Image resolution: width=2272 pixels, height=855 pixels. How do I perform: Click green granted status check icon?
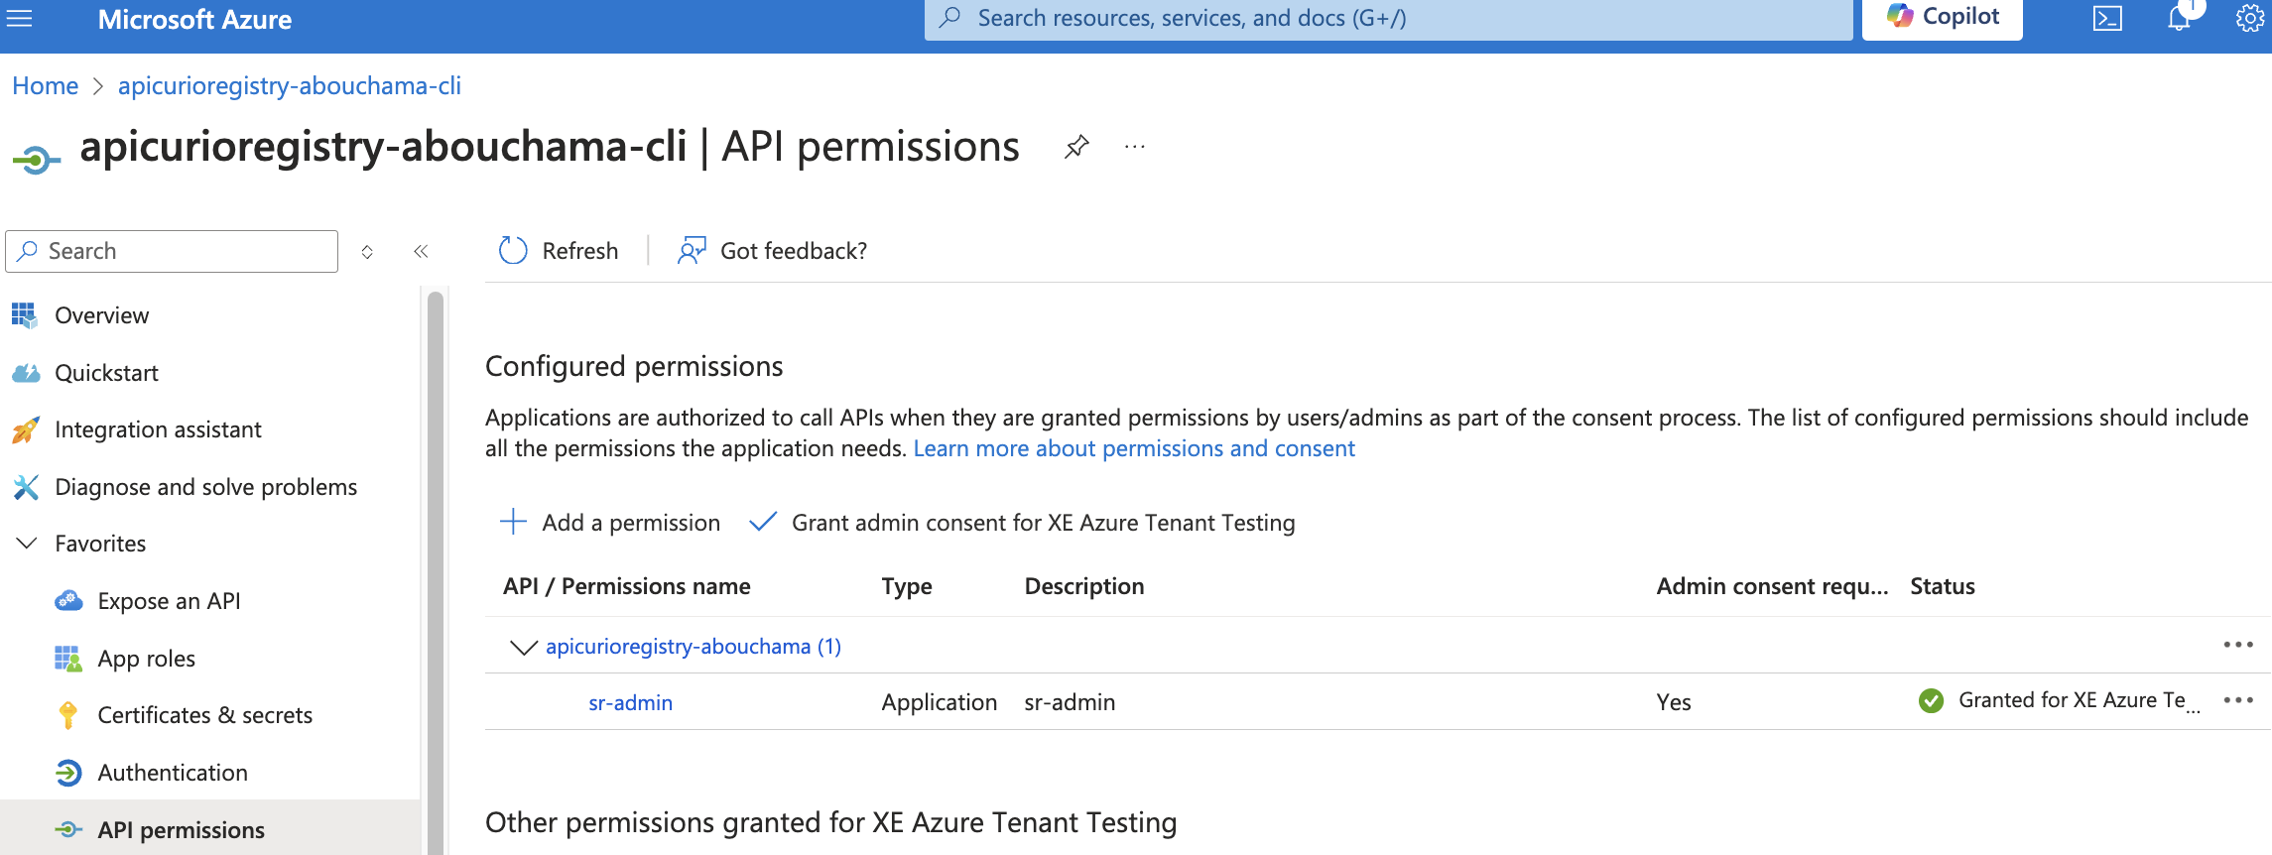[x=1931, y=701]
